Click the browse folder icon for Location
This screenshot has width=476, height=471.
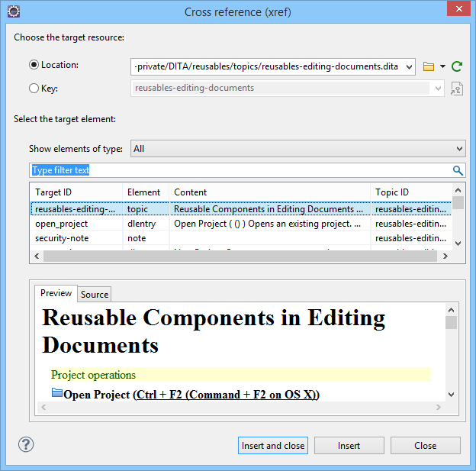click(429, 67)
